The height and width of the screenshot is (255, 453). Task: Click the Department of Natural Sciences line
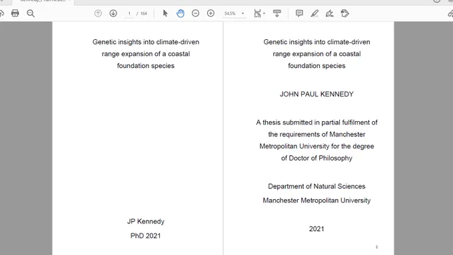pos(316,186)
